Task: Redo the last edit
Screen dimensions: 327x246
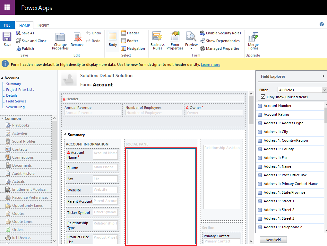Action: [93, 41]
